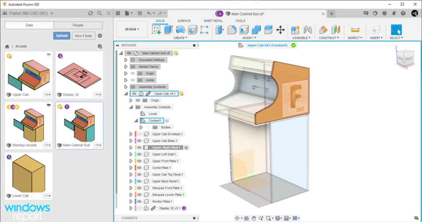Toggle visibility of Upper Cab v9:1
The image size is (422, 222).
tap(134, 94)
